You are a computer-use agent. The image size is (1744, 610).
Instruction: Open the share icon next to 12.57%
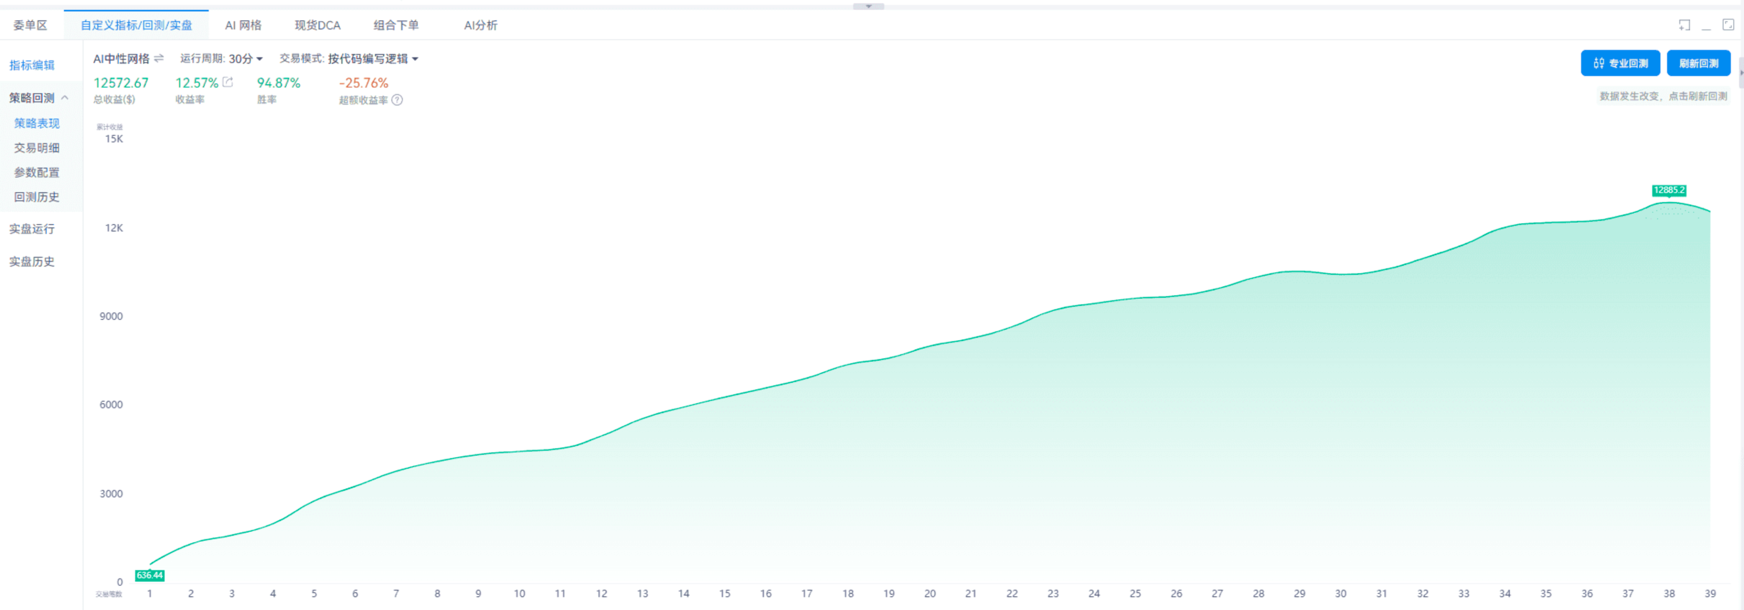[228, 83]
